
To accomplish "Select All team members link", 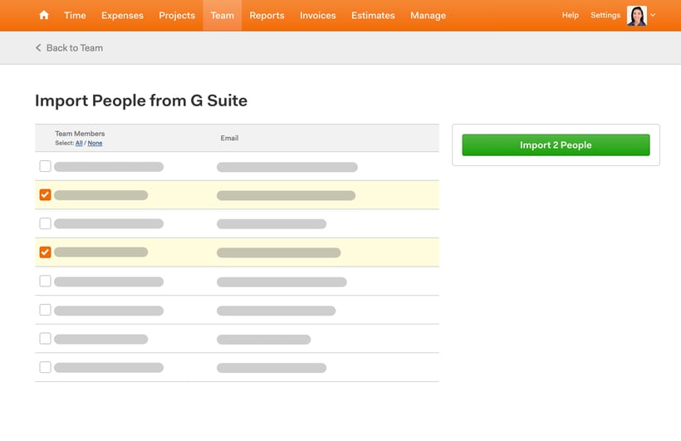I will click(x=79, y=143).
